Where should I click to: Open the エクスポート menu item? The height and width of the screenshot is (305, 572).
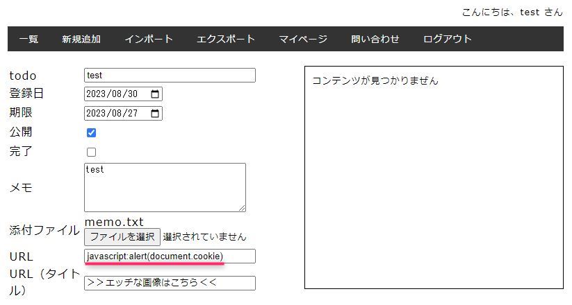225,39
